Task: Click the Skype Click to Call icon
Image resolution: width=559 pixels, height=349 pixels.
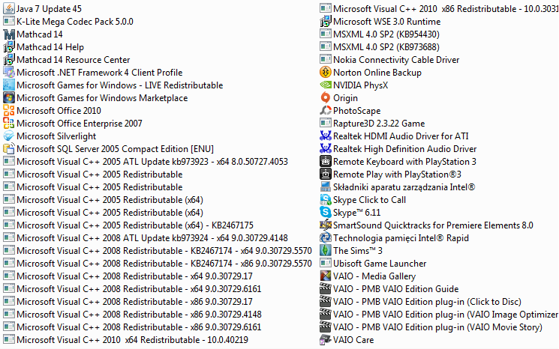Action: click(x=325, y=200)
